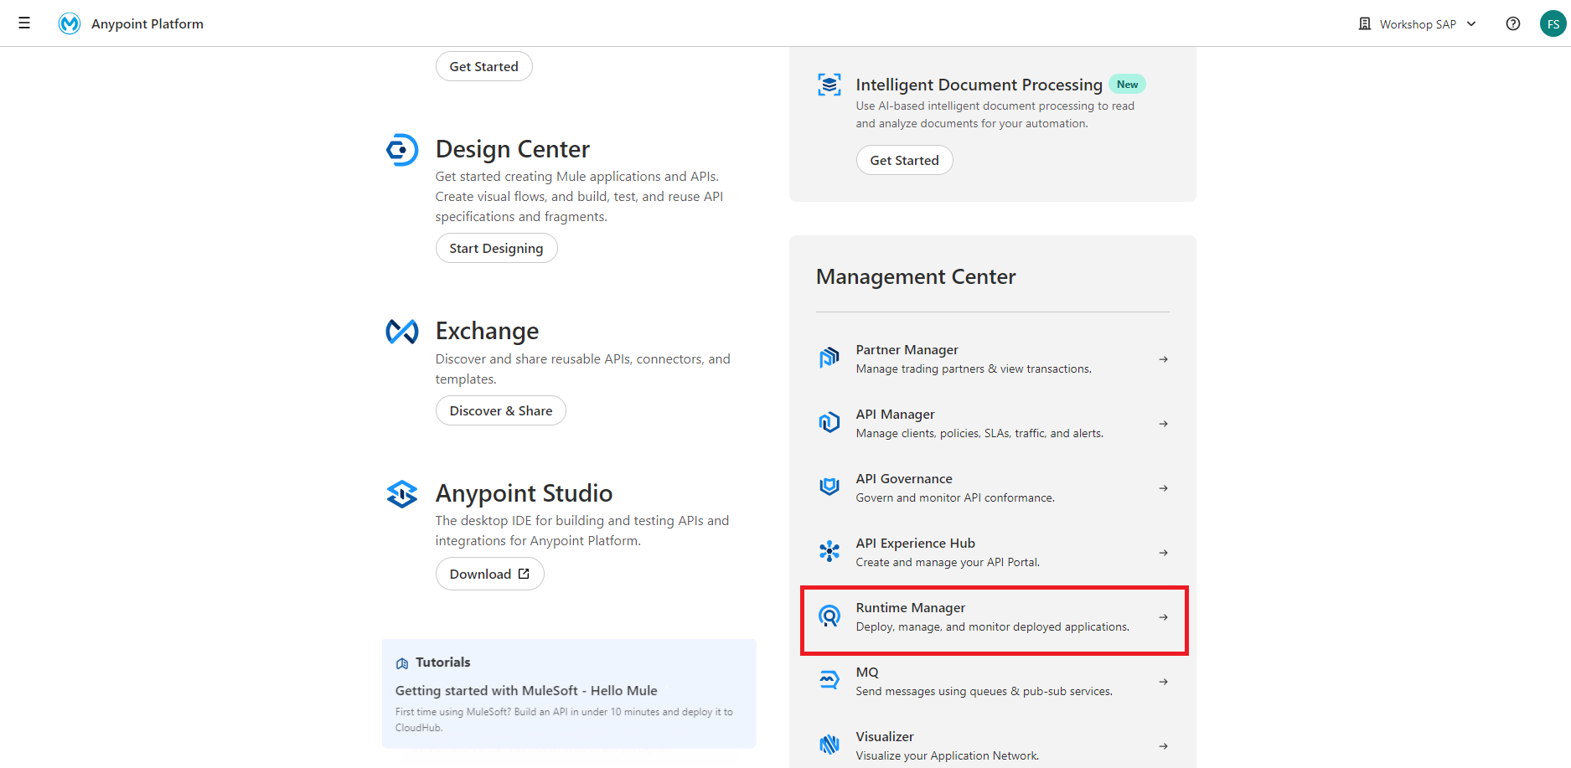Click the arrow in the API Governance row
The image size is (1571, 768).
[x=1163, y=488]
